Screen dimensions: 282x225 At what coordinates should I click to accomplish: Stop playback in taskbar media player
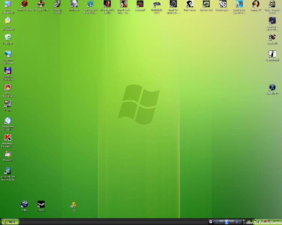(216, 222)
